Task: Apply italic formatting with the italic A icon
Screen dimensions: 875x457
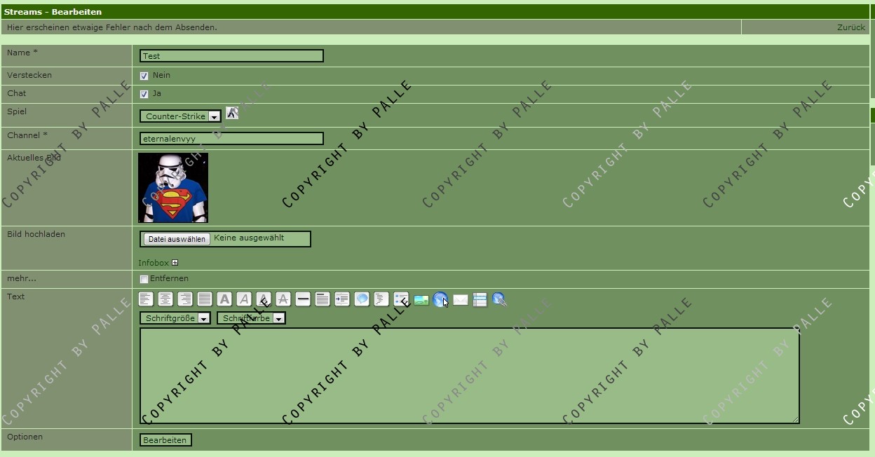Action: 244,299
